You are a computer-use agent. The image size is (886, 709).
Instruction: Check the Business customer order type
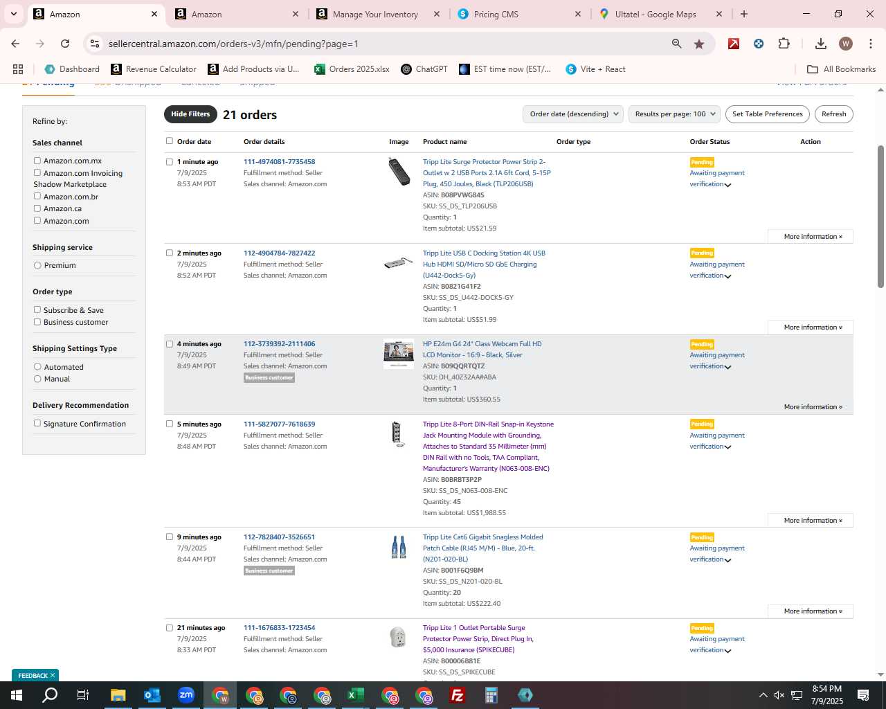tap(37, 322)
